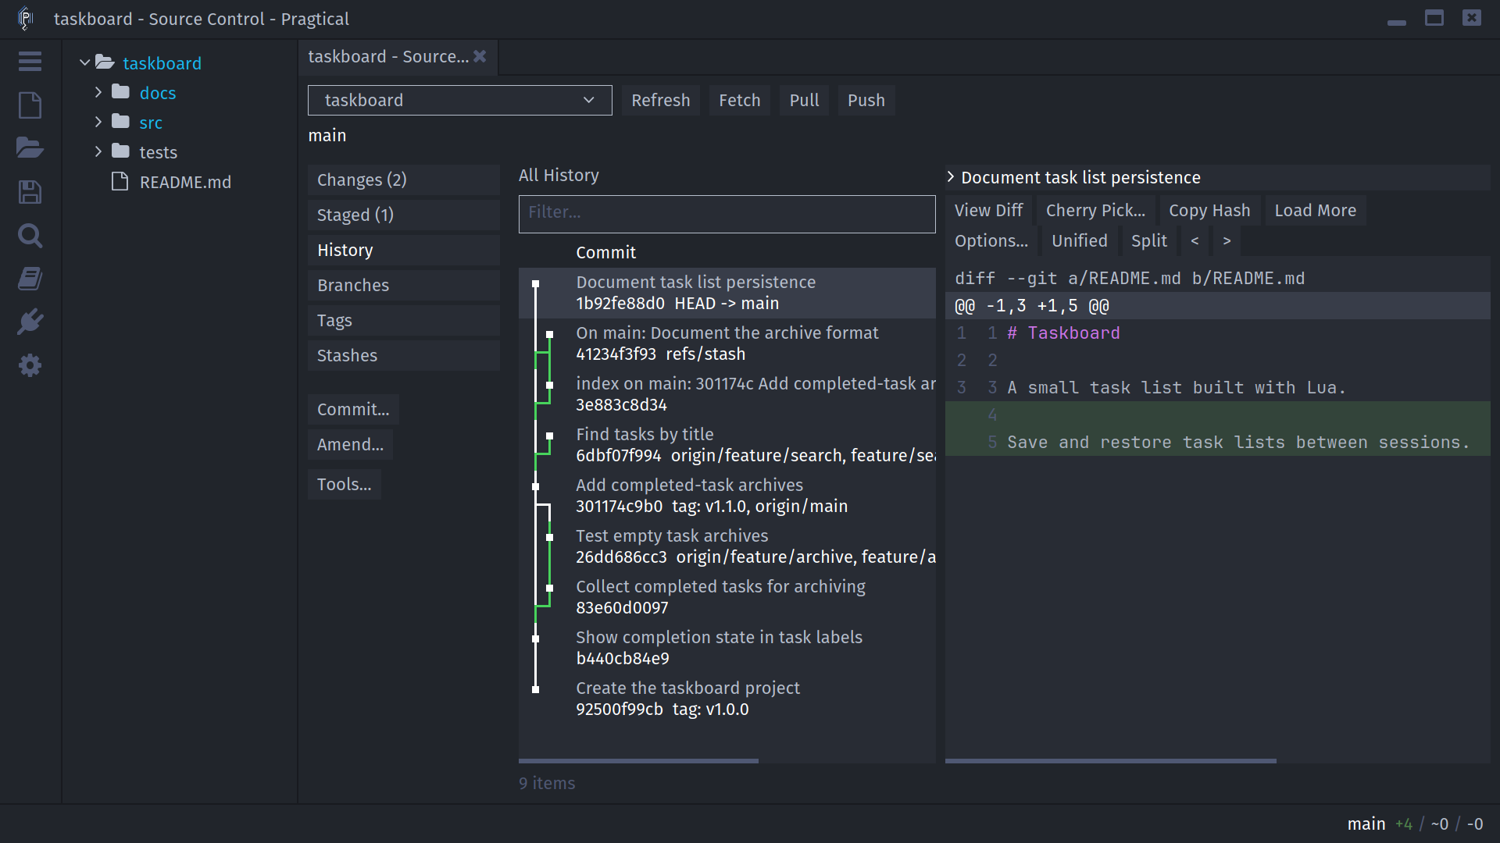Open the Tools... menu button
Viewport: 1500px width, 843px height.
tap(345, 484)
